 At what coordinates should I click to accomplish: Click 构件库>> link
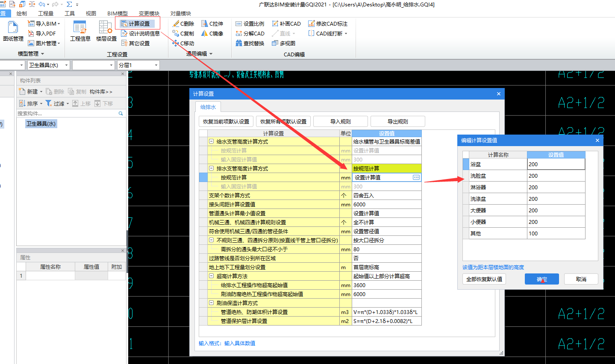tap(101, 91)
